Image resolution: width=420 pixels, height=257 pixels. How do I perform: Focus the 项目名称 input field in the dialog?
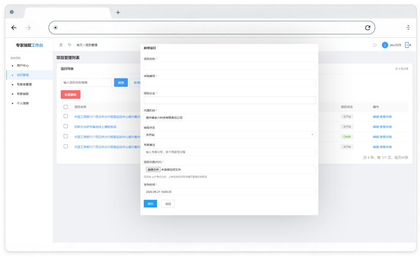click(x=229, y=66)
